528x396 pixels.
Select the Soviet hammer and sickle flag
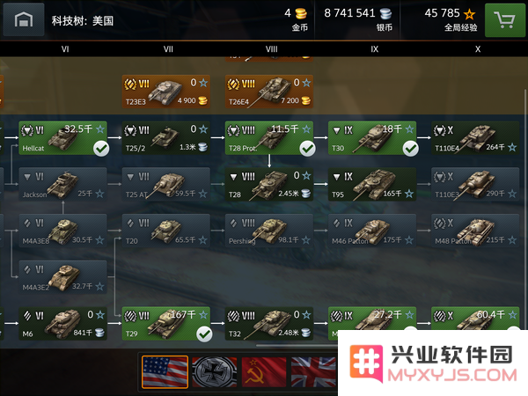coord(264,372)
